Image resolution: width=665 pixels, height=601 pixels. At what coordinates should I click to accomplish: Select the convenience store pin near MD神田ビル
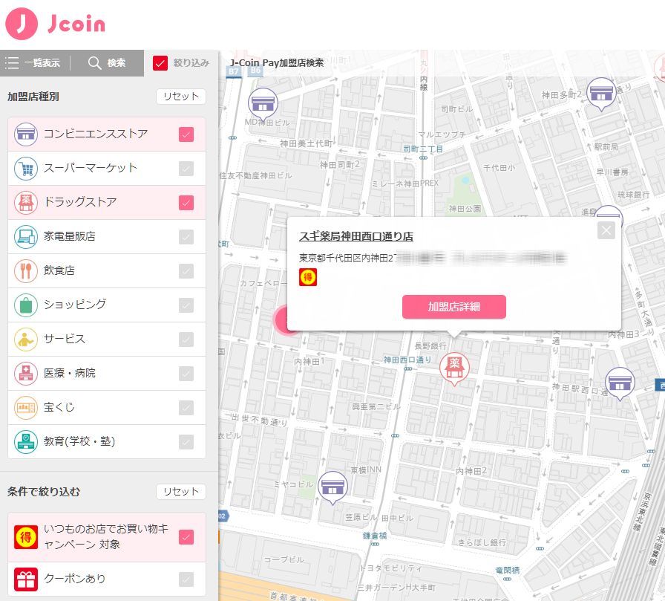pos(263,105)
